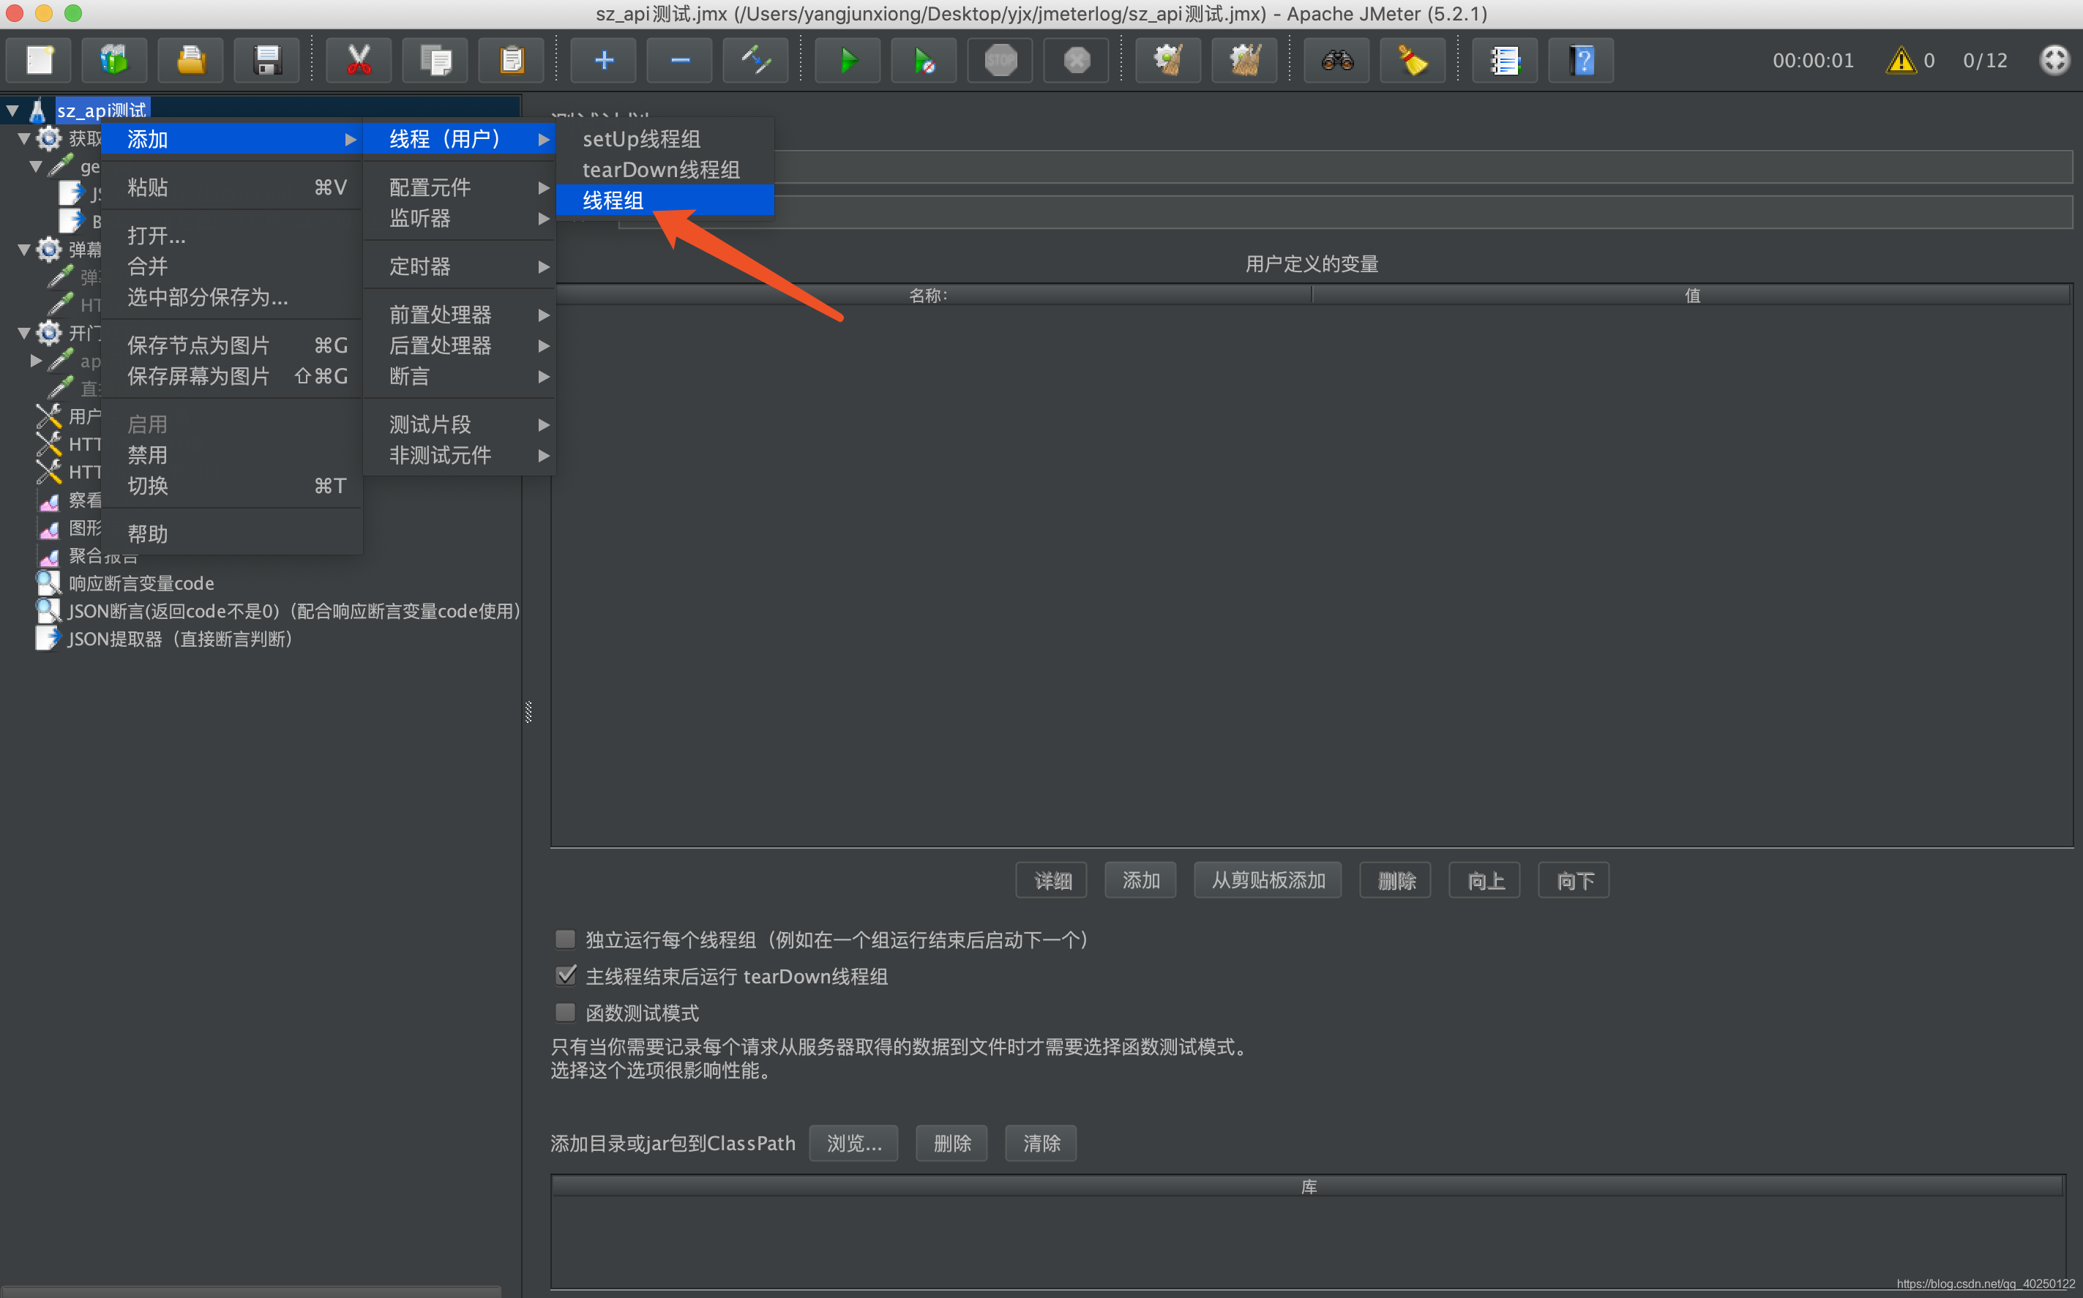Select 响应断言变量code tree item

tap(142, 584)
